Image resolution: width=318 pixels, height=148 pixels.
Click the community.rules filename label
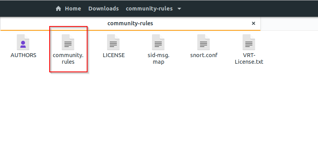68,59
